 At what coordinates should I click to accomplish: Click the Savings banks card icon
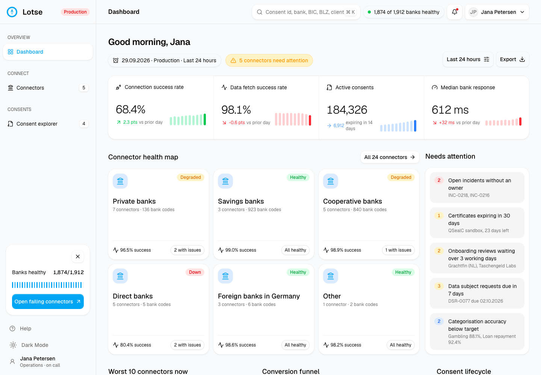[x=225, y=181]
